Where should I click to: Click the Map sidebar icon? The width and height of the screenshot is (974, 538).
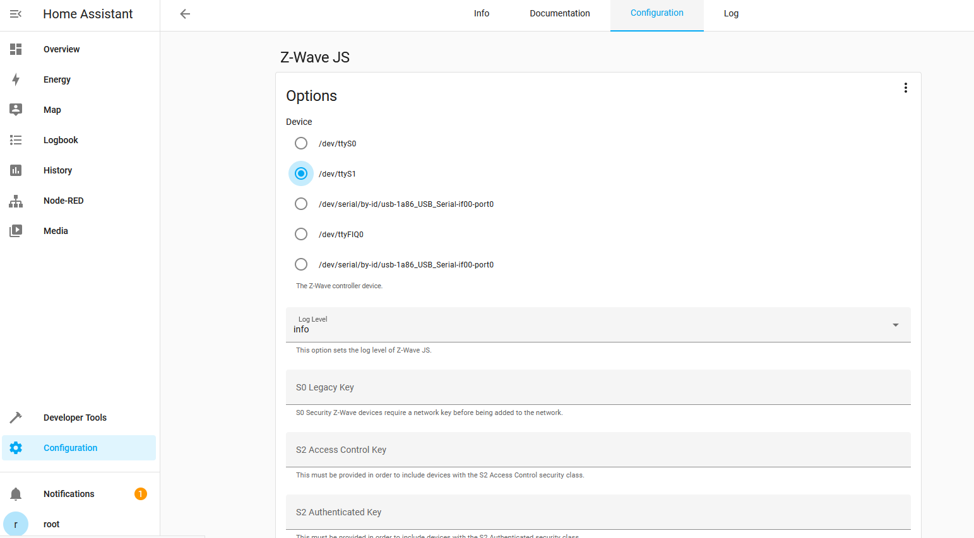(16, 110)
